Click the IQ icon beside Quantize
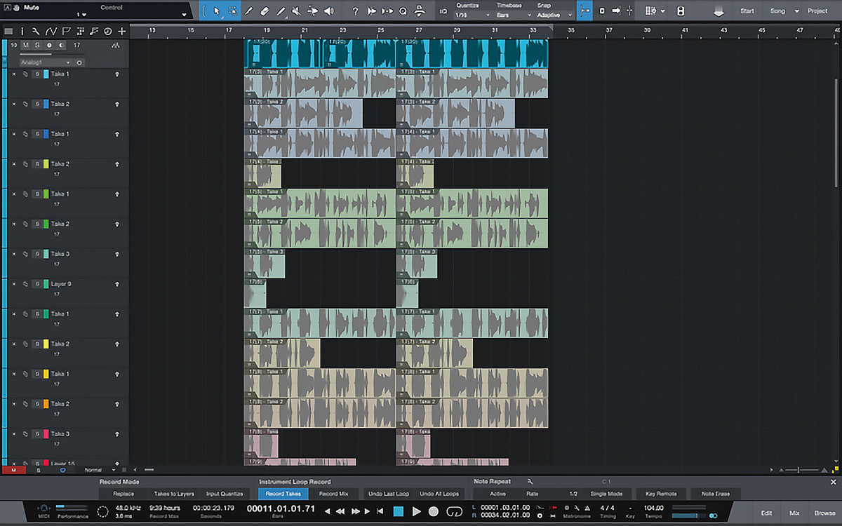Image resolution: width=842 pixels, height=526 pixels. [443, 11]
